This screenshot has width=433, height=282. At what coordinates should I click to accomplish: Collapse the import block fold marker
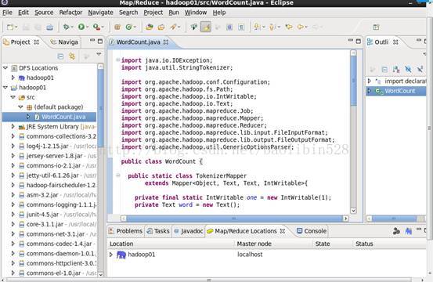click(x=118, y=60)
